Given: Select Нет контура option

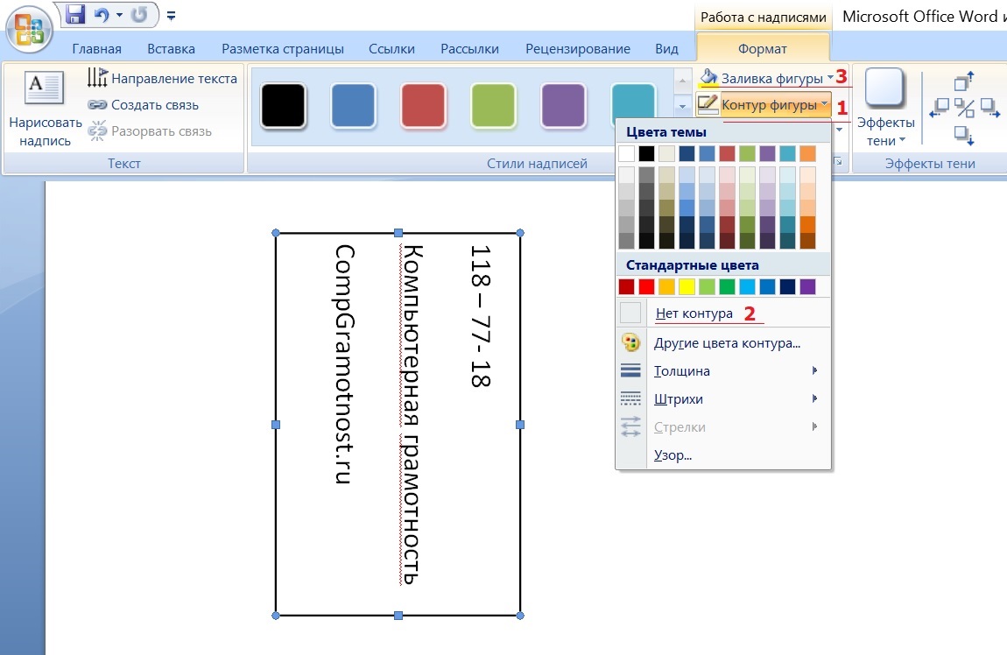Looking at the screenshot, I should pos(723,313).
